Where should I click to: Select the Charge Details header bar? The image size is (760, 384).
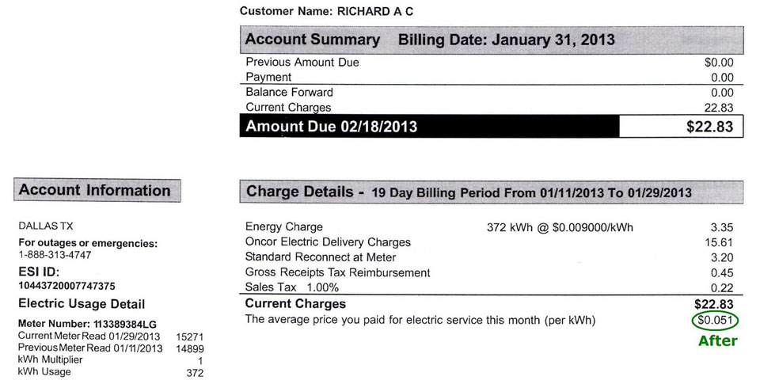(492, 192)
